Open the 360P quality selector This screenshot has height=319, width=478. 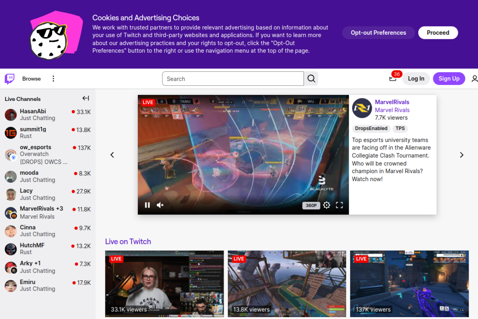pyautogui.click(x=311, y=205)
